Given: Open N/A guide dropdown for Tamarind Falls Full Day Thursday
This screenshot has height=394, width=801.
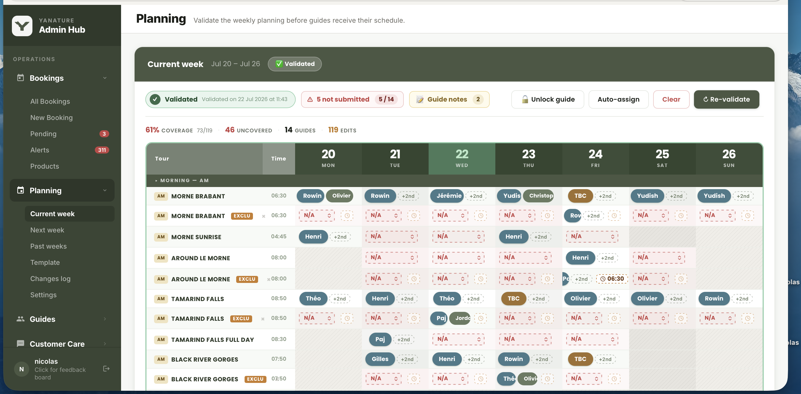Looking at the screenshot, I should click(x=525, y=339).
